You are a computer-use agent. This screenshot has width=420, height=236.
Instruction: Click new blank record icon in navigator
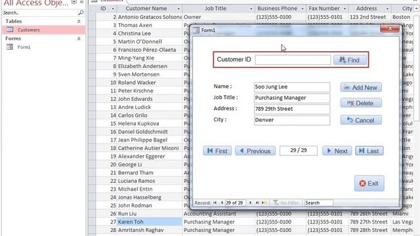[x=264, y=203]
